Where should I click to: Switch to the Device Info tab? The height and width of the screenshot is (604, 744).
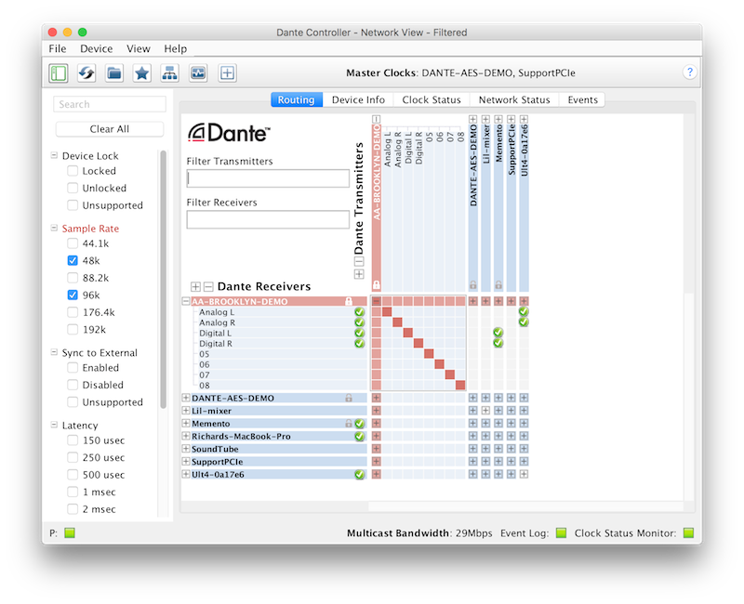358,99
